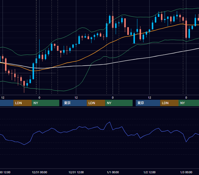Select the NY session block around 12/31 00:00
This screenshot has width=199, height=175.
[x=45, y=103]
